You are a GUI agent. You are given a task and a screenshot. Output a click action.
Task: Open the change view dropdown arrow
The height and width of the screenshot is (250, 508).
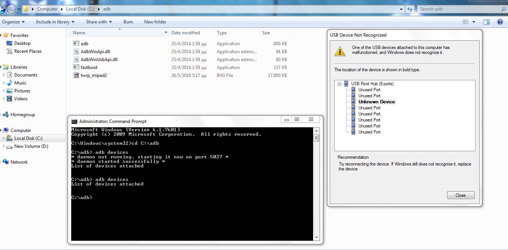[x=474, y=22]
